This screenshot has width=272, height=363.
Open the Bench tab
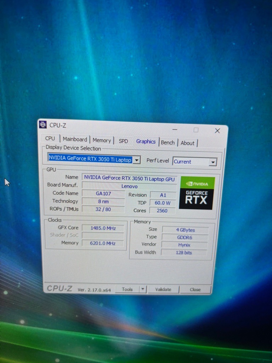168,143
